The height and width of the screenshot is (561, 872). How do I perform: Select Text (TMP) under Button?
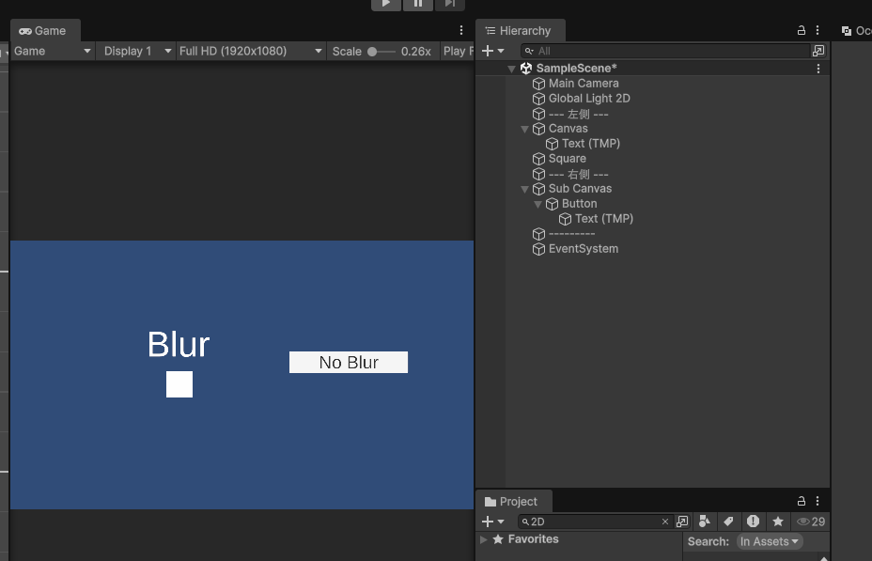[604, 219]
